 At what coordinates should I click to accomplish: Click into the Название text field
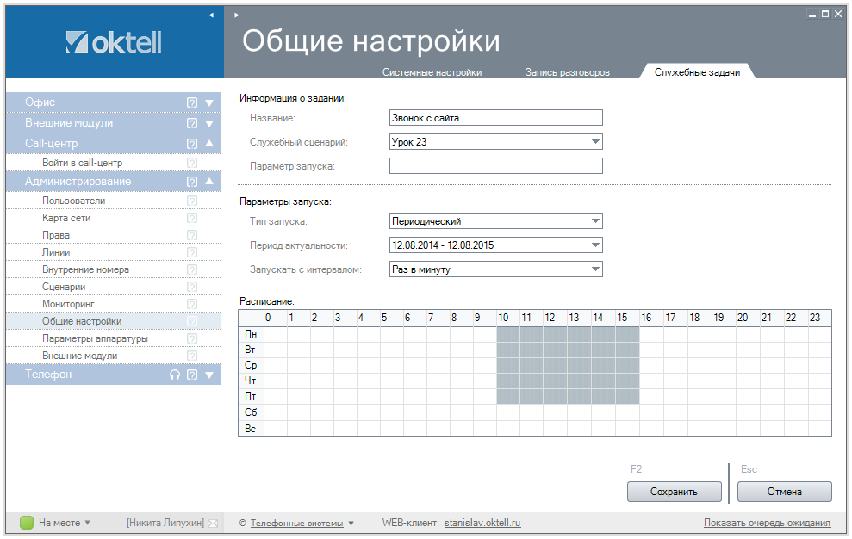495,118
